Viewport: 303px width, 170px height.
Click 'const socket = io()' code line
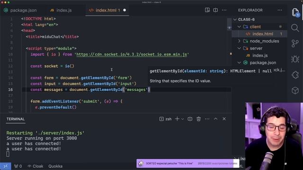[x=52, y=66]
